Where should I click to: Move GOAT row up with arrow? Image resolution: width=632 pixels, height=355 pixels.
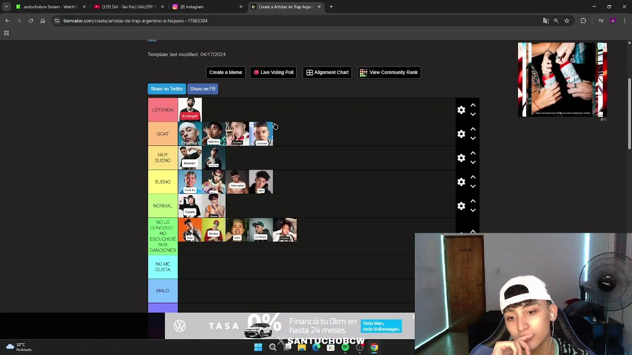(473, 129)
